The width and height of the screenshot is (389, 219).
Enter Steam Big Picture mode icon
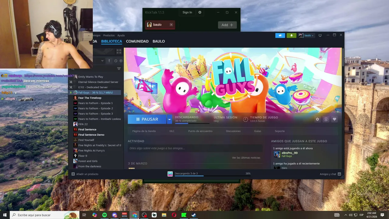point(320,35)
